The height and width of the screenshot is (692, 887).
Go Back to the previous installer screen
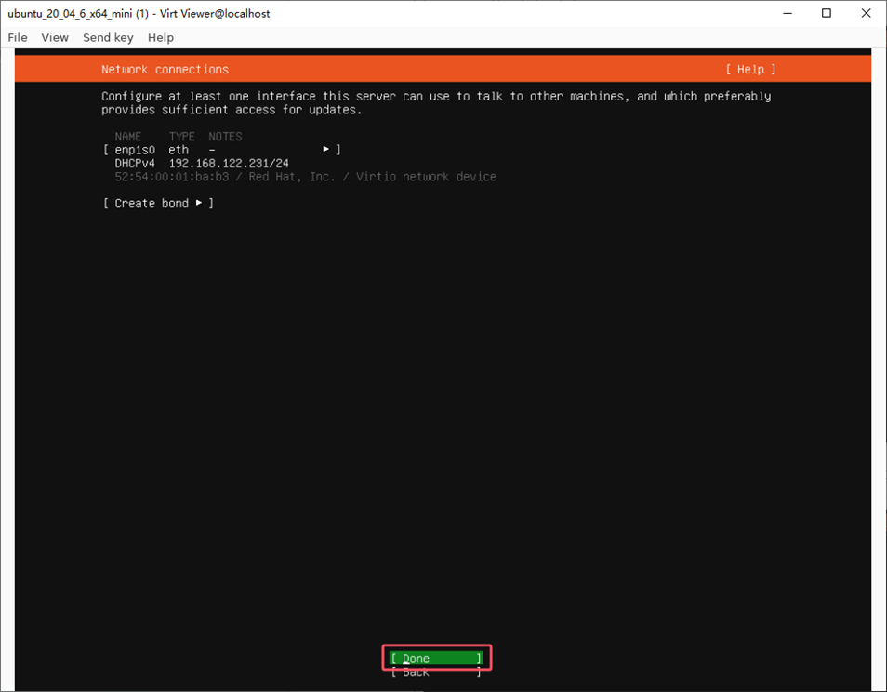[x=436, y=672]
